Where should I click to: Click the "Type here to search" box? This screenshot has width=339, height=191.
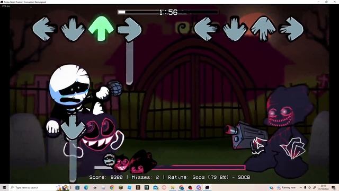click(39, 187)
